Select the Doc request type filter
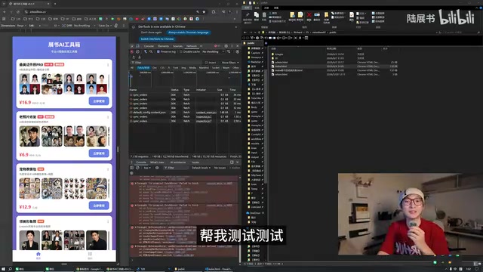The width and height of the screenshot is (483, 272). coord(154,68)
